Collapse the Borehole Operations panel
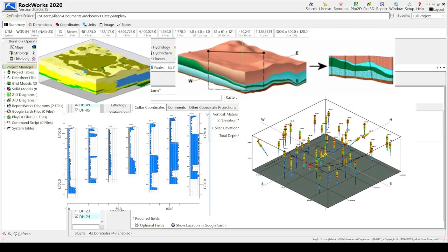 [3, 41]
